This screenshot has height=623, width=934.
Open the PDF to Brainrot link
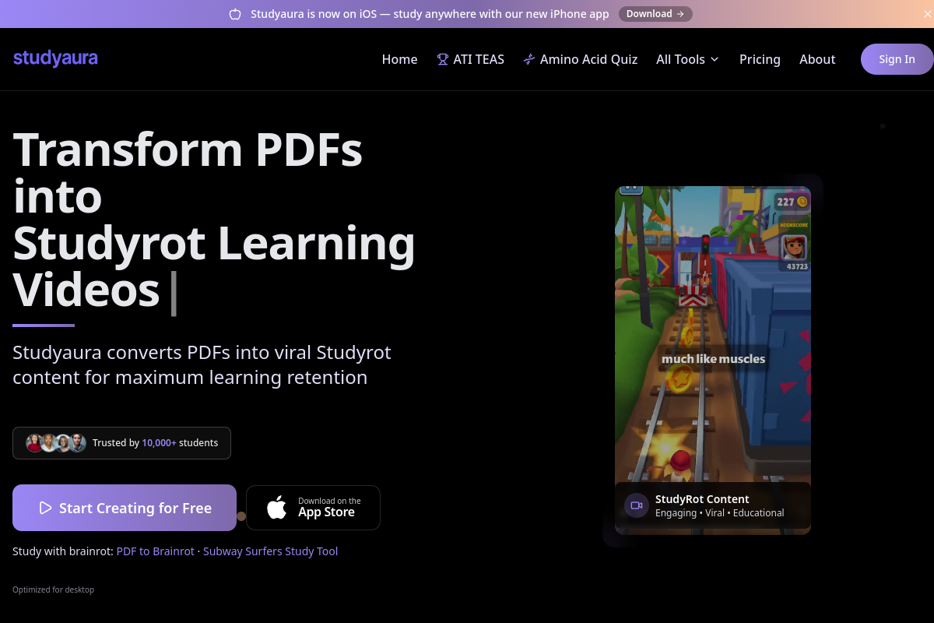[x=156, y=551]
